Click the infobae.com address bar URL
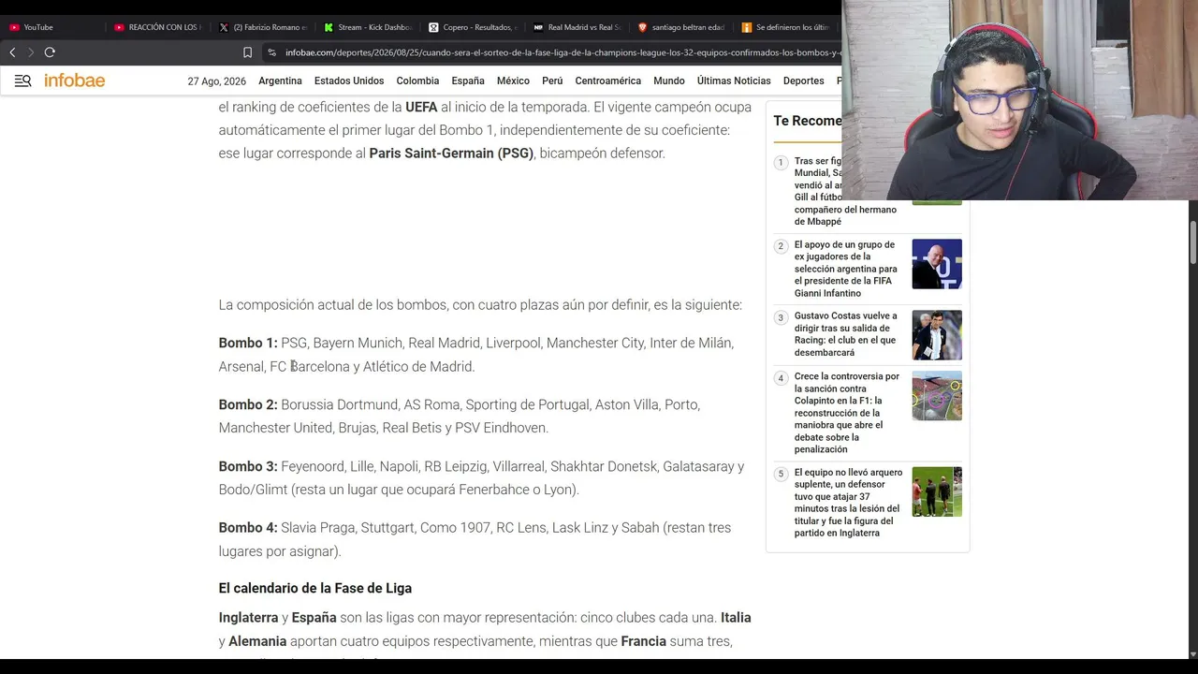 click(562, 52)
